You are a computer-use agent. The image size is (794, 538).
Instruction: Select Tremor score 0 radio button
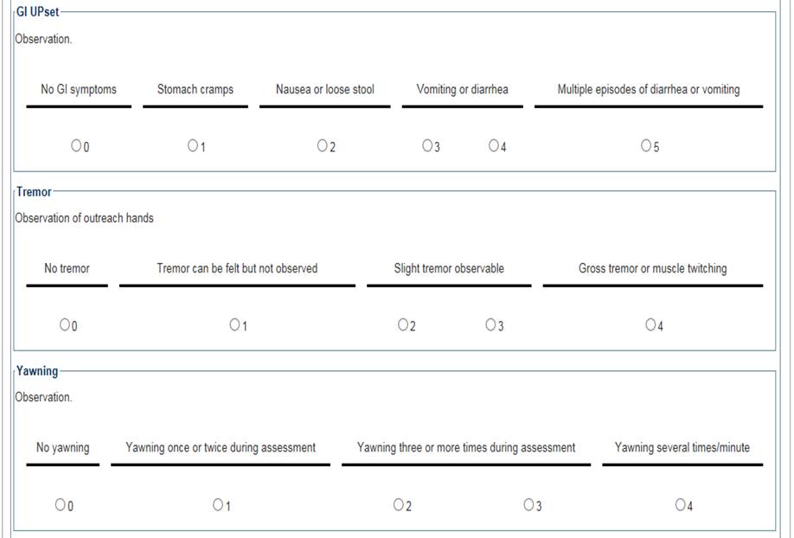pyautogui.click(x=65, y=325)
